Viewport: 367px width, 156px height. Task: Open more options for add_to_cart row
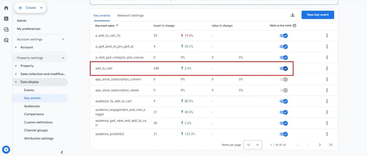tap(327, 68)
